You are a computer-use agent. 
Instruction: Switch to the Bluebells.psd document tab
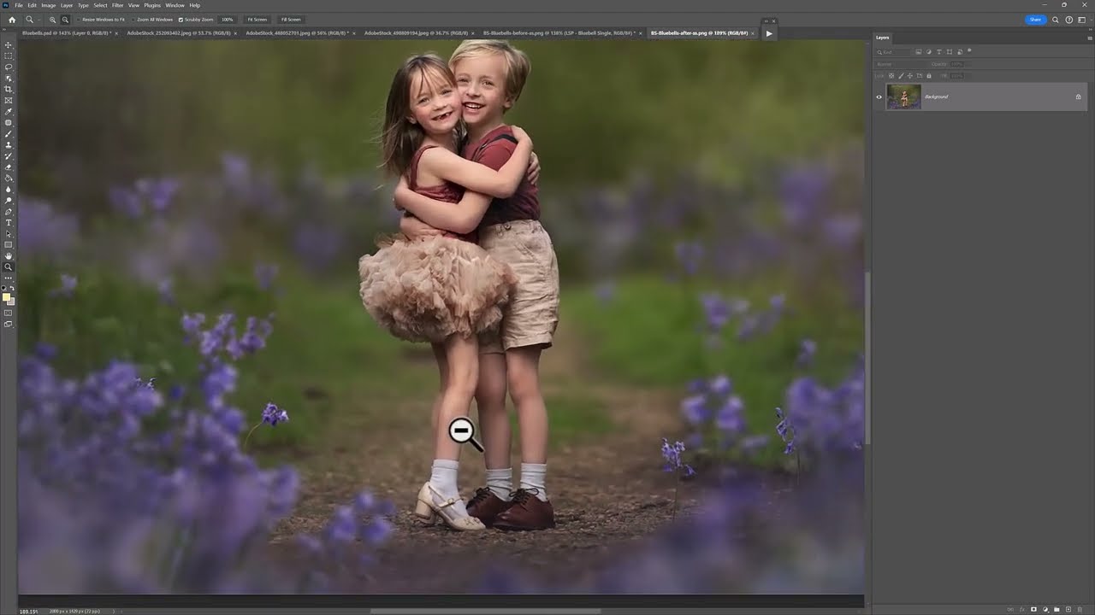coord(67,33)
